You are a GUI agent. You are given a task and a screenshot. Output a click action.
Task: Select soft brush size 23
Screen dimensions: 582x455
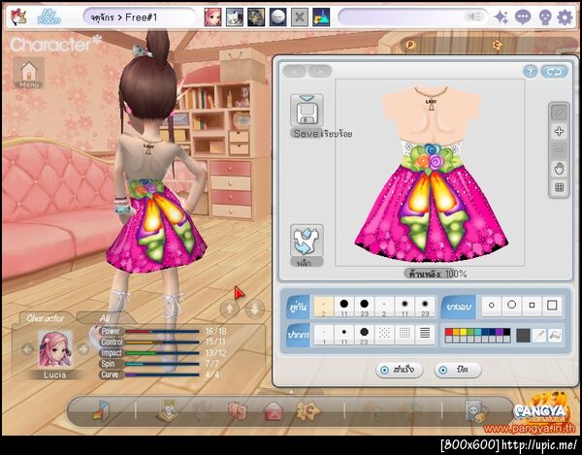coord(425,307)
